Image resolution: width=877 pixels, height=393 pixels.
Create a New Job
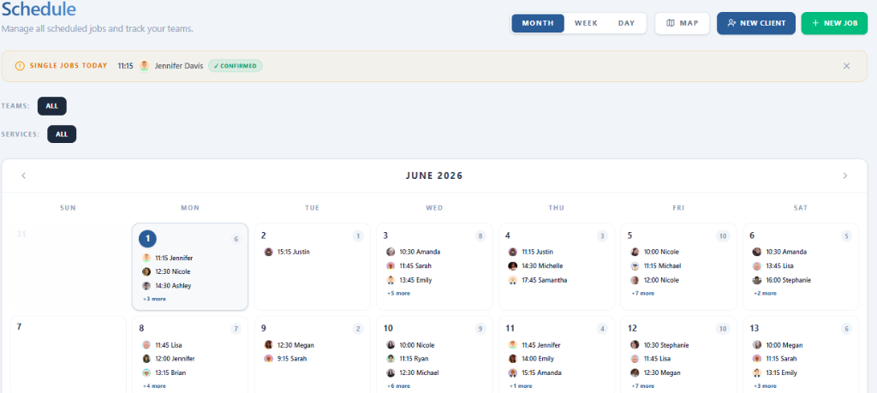(x=834, y=23)
